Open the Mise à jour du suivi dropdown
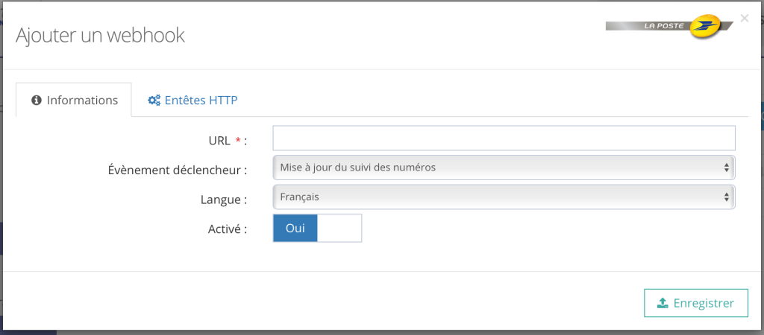Image resolution: width=764 pixels, height=335 pixels. click(504, 167)
